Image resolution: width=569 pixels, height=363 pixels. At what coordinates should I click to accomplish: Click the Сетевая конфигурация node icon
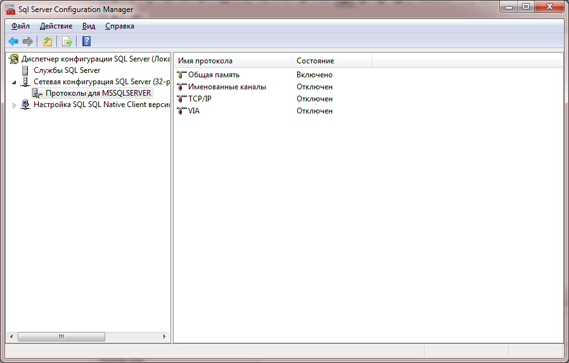(25, 82)
